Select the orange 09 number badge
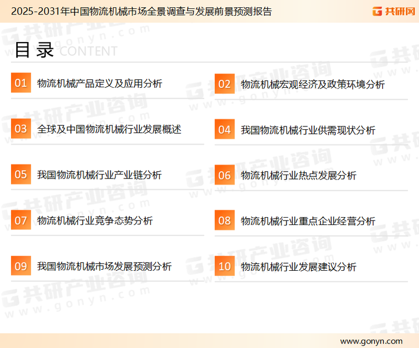Screen dimensions: 419x348 (x=21, y=266)
